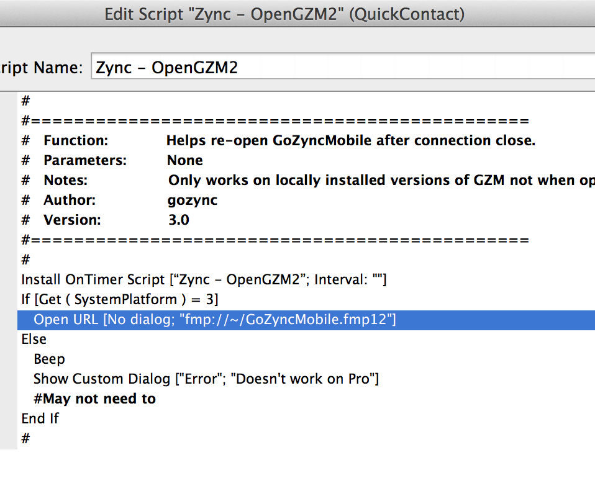Select the "#May not need to" comment

point(306,399)
